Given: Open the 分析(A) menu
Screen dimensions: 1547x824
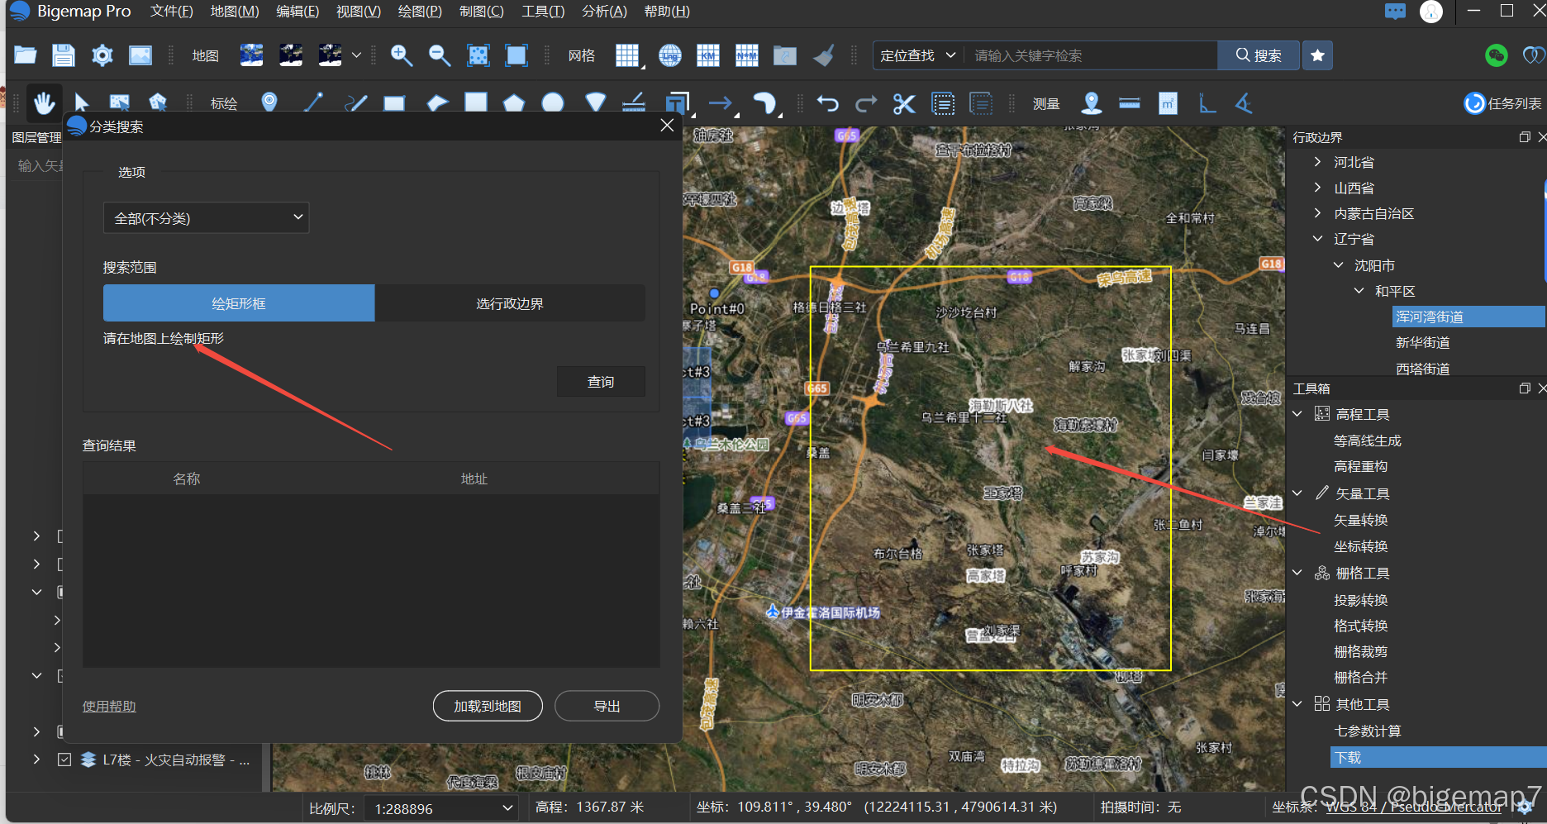Looking at the screenshot, I should (x=605, y=12).
